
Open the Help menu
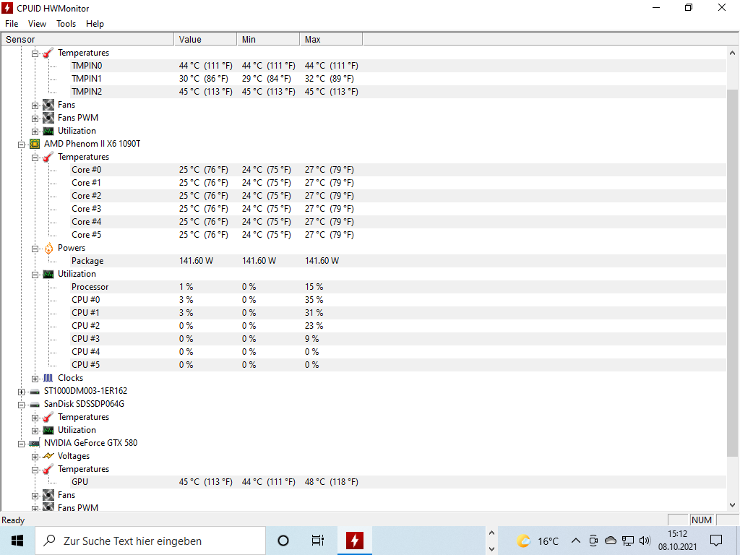[95, 24]
